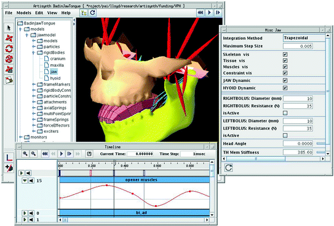Choose the red ringed transrotate tool icon
334x226 pixels.
[9, 59]
